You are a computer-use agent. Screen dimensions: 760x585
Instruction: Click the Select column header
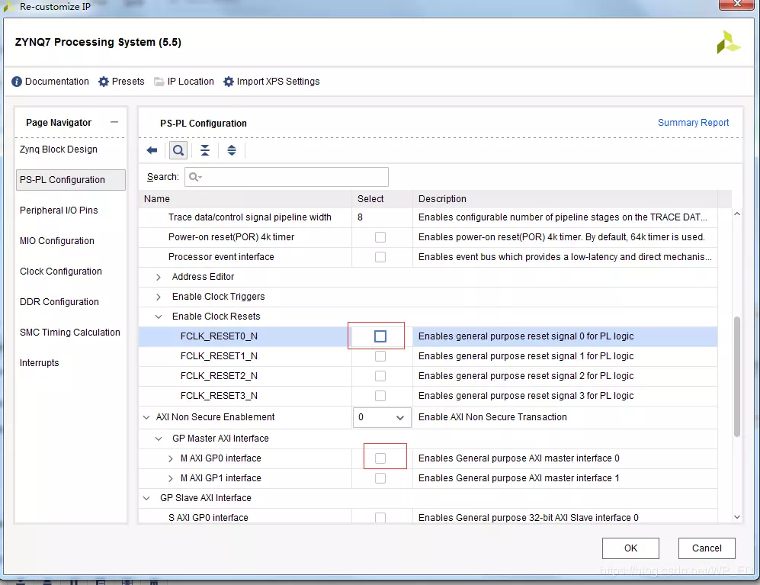coord(383,199)
